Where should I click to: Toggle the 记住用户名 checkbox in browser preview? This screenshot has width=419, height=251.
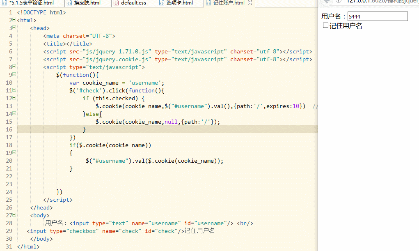point(325,25)
